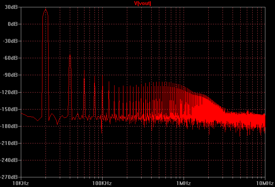Click the -30dB axis label
This screenshot has width=275, height=187.
[10, 41]
